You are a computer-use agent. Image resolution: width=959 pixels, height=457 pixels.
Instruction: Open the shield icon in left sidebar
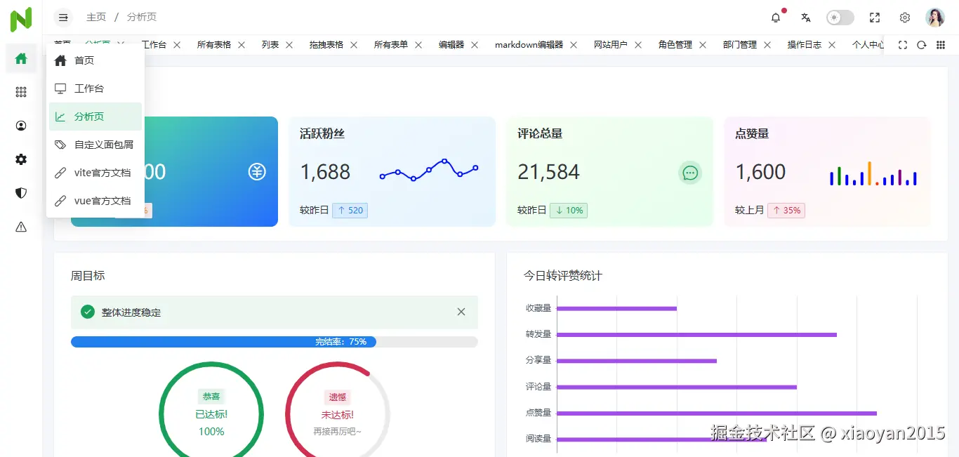coord(21,193)
